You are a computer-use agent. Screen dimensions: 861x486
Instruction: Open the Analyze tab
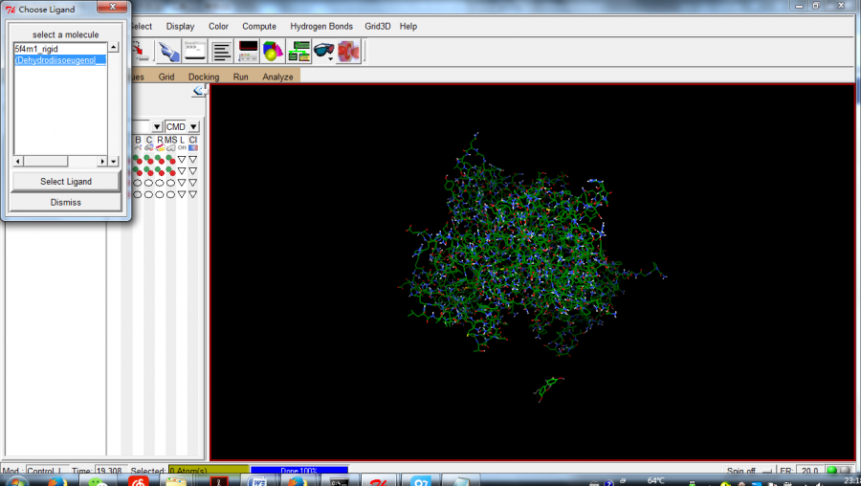(277, 77)
